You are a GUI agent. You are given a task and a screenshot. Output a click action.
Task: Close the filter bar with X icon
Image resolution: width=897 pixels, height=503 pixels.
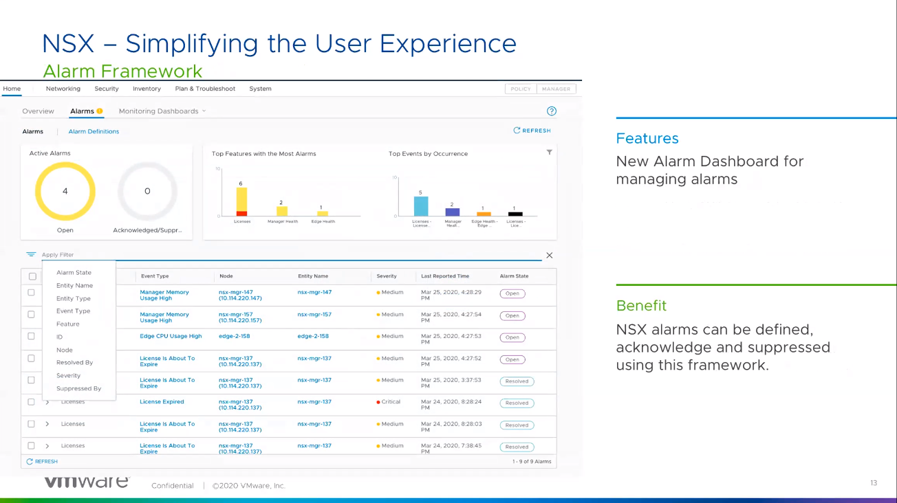549,256
